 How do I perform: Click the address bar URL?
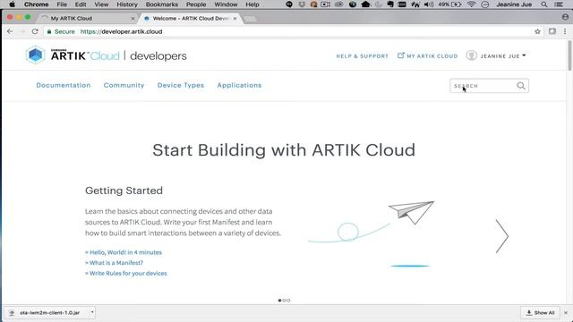pyautogui.click(x=122, y=32)
